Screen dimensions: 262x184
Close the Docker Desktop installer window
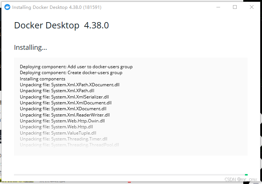252,7
